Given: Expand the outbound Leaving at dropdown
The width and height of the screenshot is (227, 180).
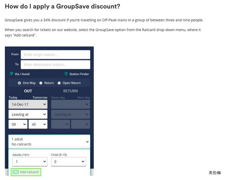Looking at the screenshot, I should (x=28, y=114).
